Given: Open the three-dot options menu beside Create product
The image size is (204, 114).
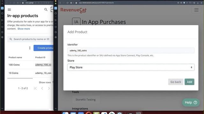Looking at the screenshot, I should click(30, 48).
